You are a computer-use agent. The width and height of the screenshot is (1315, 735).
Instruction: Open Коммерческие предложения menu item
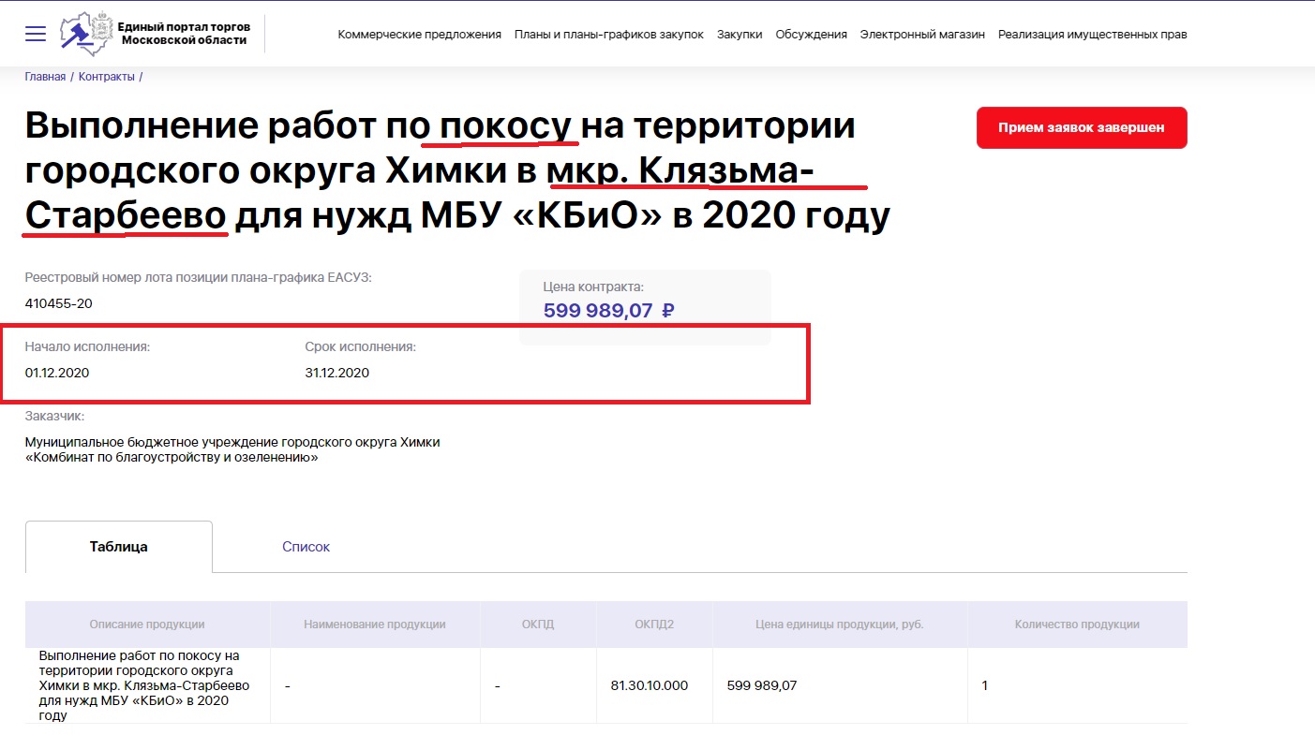(x=419, y=35)
